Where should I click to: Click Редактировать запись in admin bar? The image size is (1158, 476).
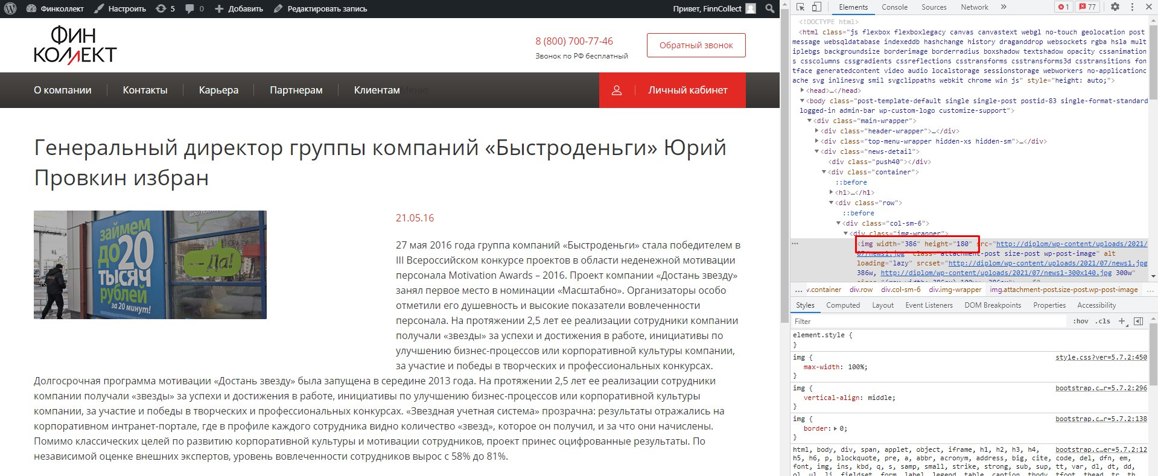[320, 8]
